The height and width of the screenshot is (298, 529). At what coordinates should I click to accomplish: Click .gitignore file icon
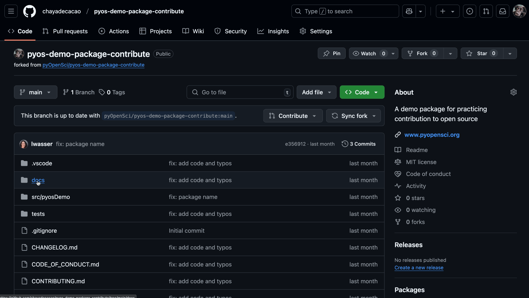(x=24, y=230)
